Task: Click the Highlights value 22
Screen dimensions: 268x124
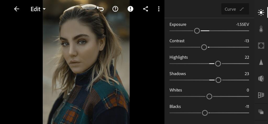Action: (247, 57)
